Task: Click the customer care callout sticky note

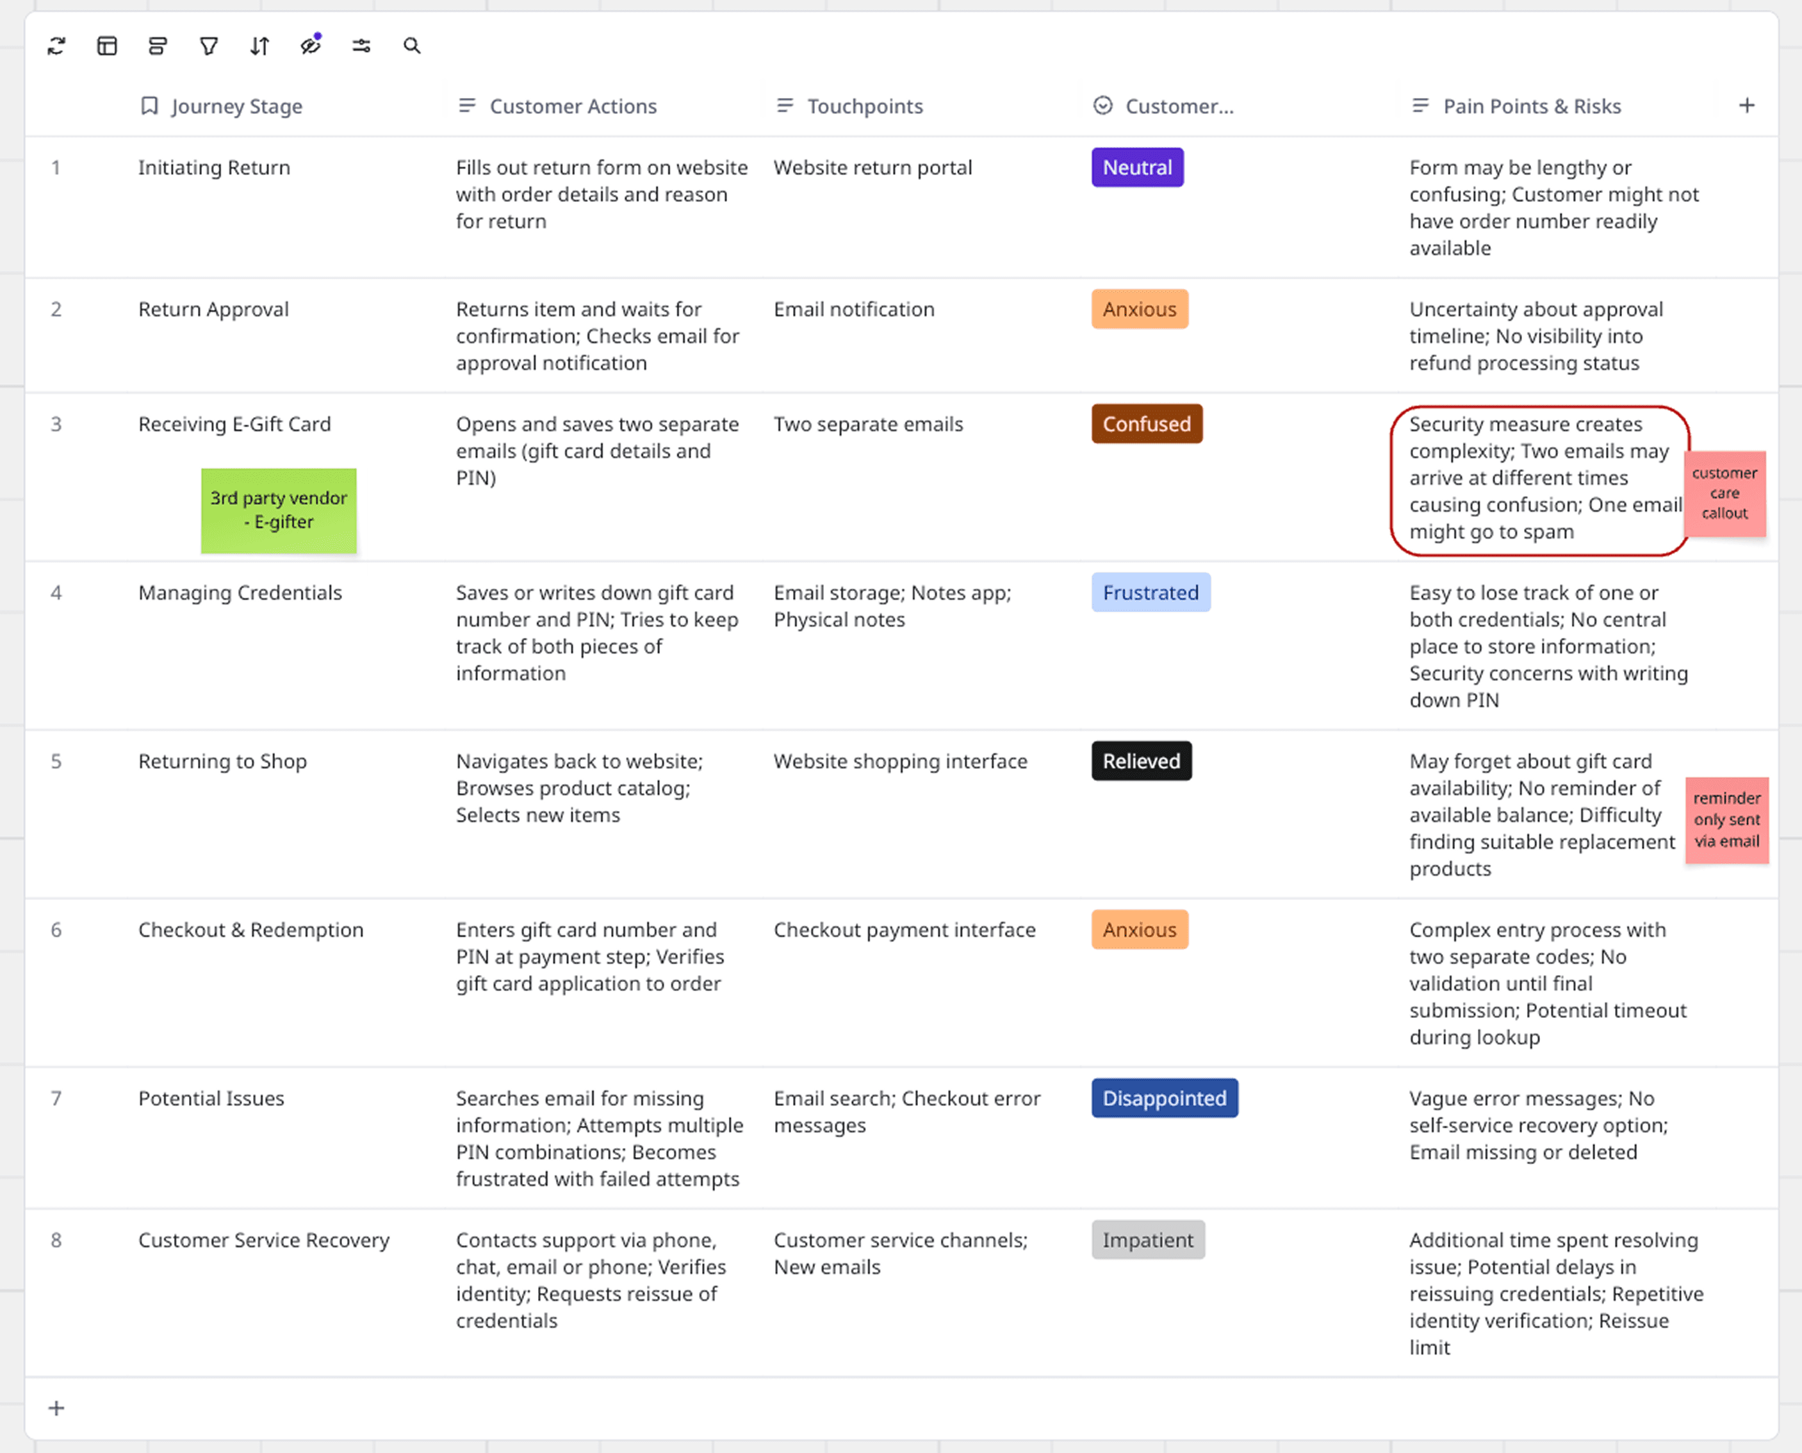Action: [x=1724, y=493]
